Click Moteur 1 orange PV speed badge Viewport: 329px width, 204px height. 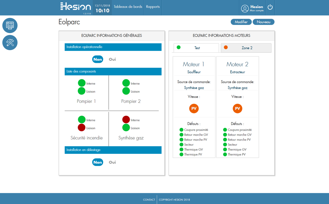tap(194, 108)
